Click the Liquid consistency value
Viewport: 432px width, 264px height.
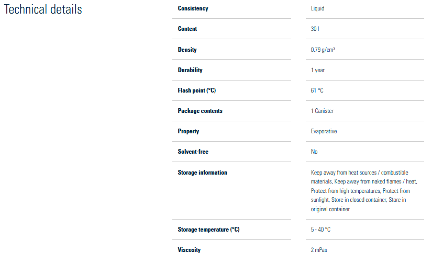(x=318, y=9)
